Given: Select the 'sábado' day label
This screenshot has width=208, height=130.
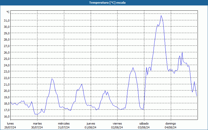Looking at the screenshot, I should click(x=144, y=124).
